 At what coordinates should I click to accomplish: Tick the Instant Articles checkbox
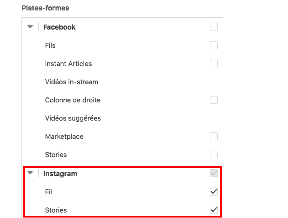(214, 63)
